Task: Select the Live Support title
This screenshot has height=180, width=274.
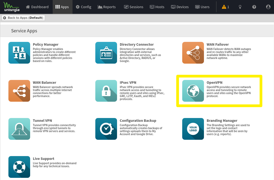Action: pos(43,159)
